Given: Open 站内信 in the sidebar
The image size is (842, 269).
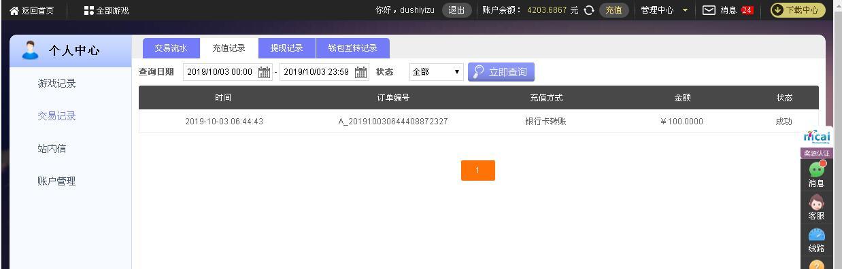Looking at the screenshot, I should 52,149.
